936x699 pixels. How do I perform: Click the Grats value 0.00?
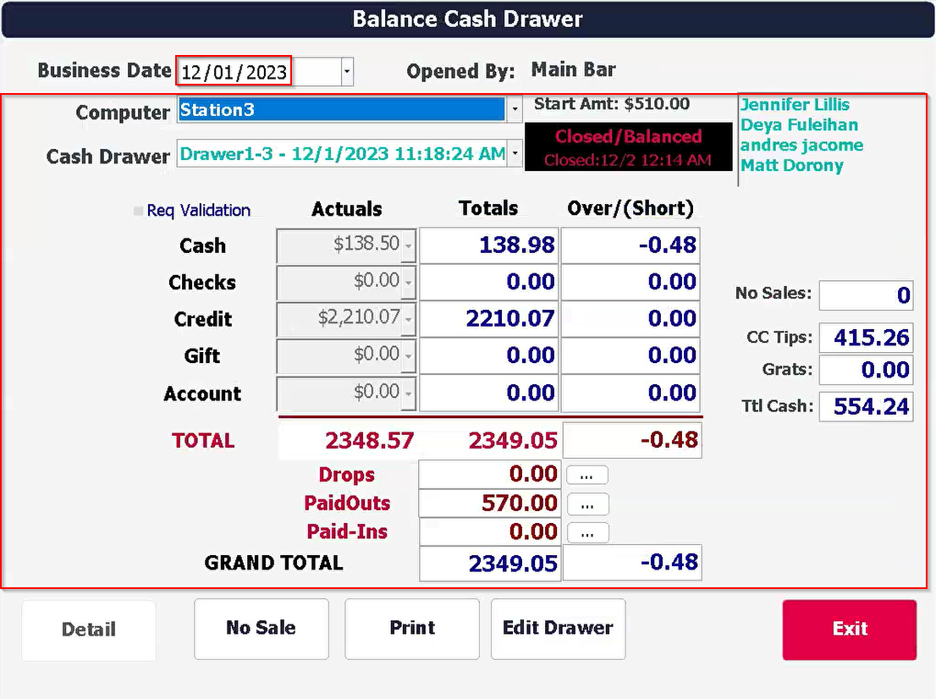[866, 370]
